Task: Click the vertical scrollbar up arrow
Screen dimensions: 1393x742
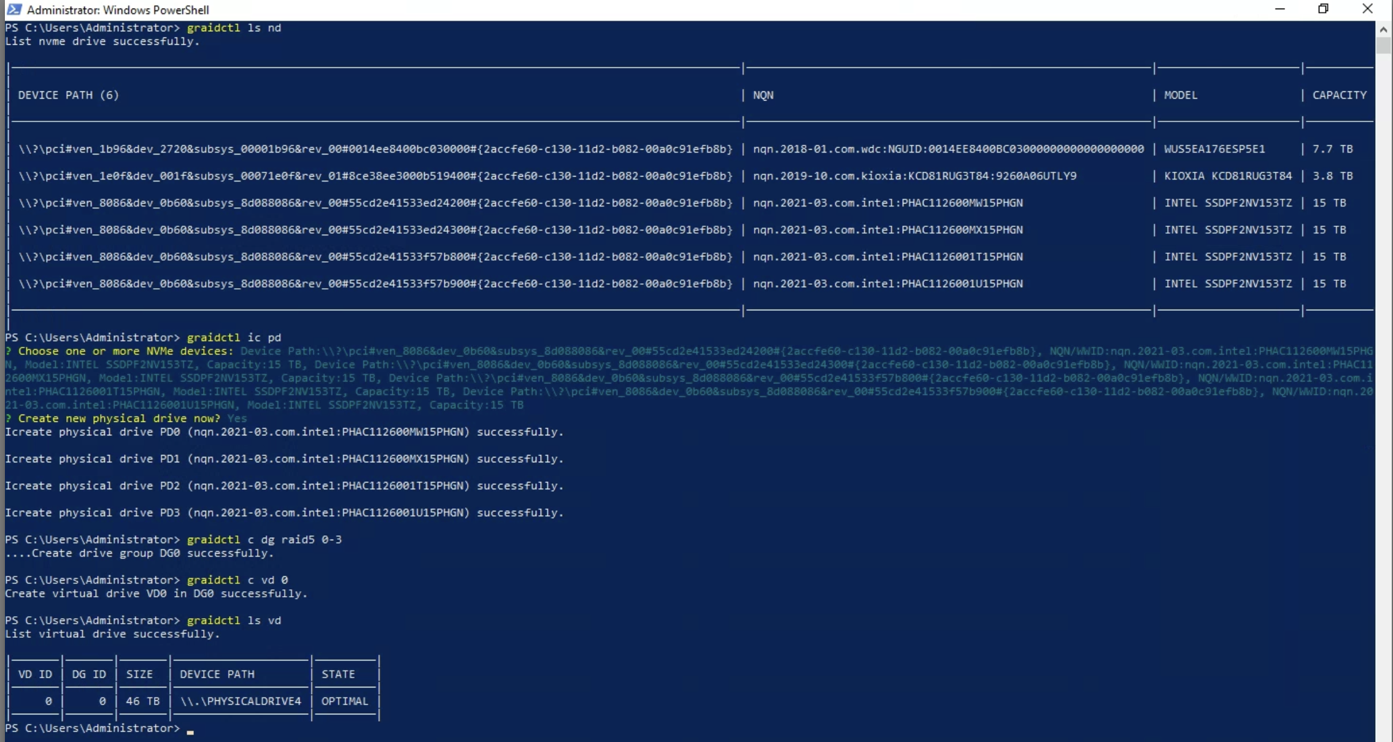Action: coord(1383,29)
